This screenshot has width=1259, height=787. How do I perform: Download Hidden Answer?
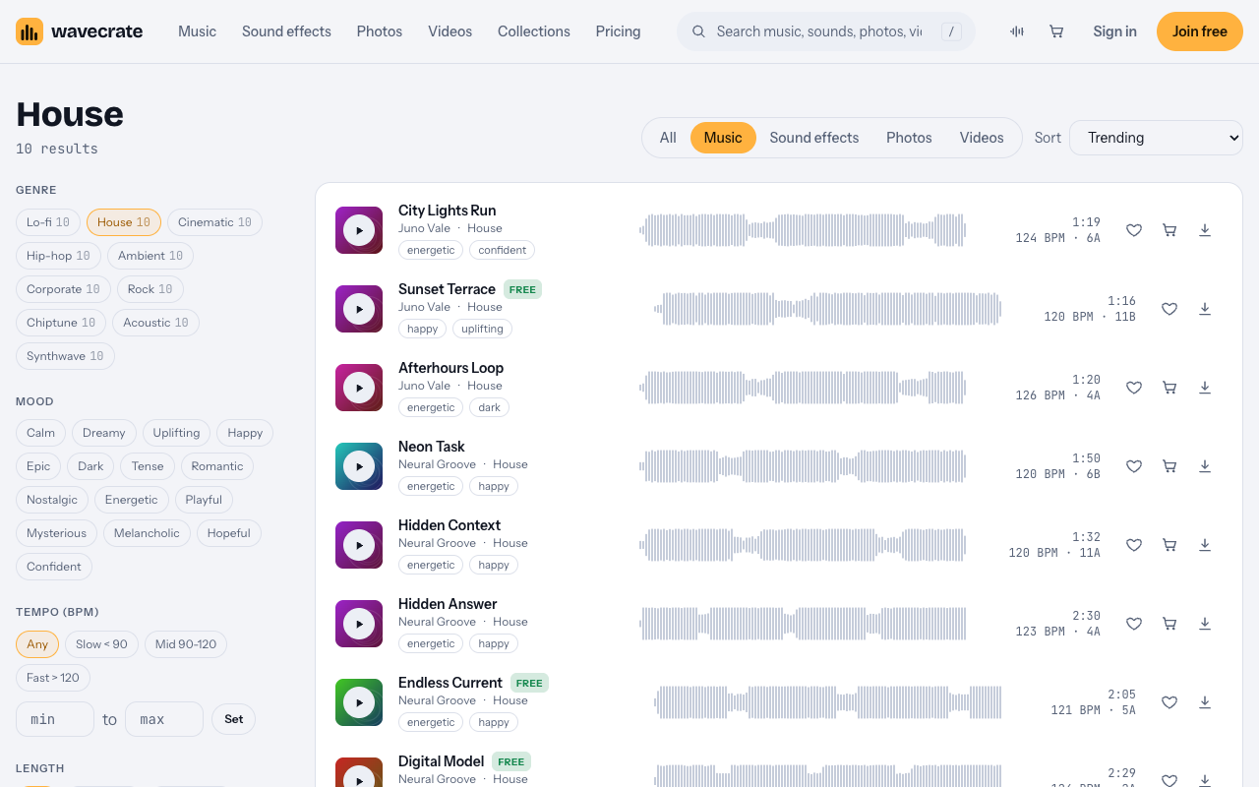tap(1205, 624)
